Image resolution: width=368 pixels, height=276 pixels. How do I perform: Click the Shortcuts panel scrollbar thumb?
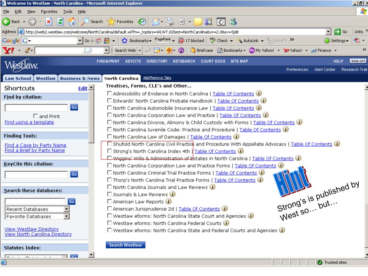(x=91, y=117)
